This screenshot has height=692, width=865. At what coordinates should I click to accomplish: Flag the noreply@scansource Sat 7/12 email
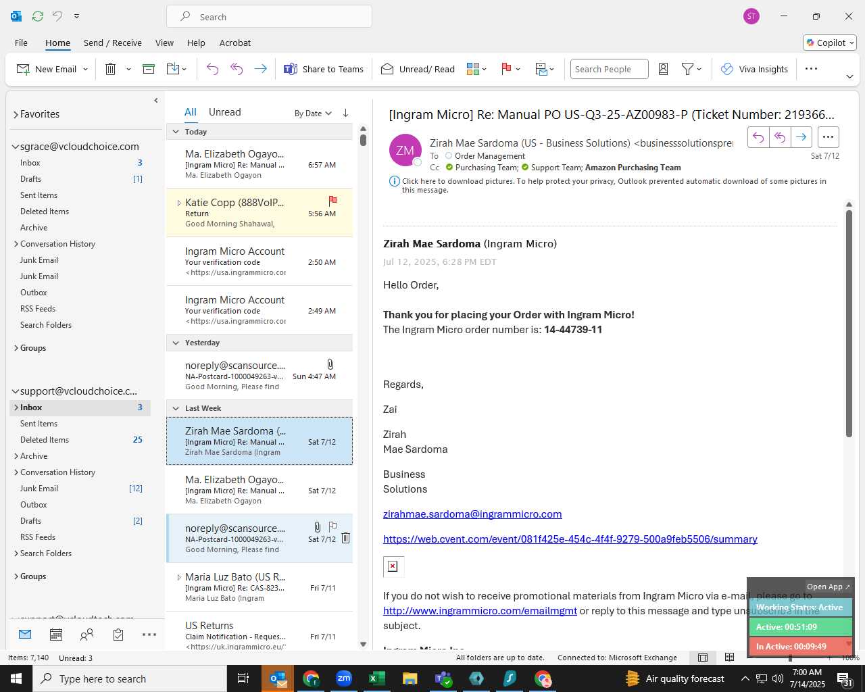tap(332, 526)
